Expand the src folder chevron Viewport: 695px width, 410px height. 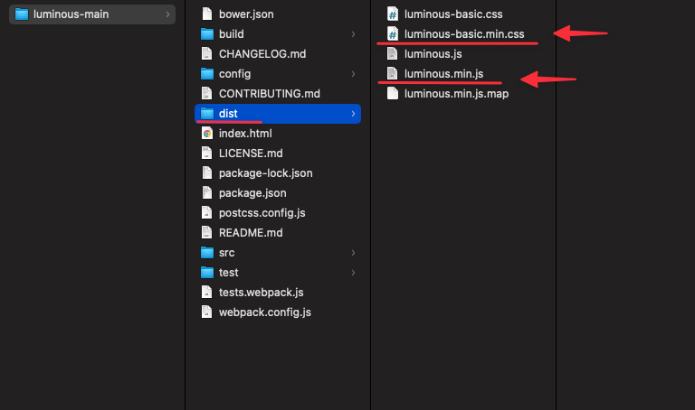[353, 253]
